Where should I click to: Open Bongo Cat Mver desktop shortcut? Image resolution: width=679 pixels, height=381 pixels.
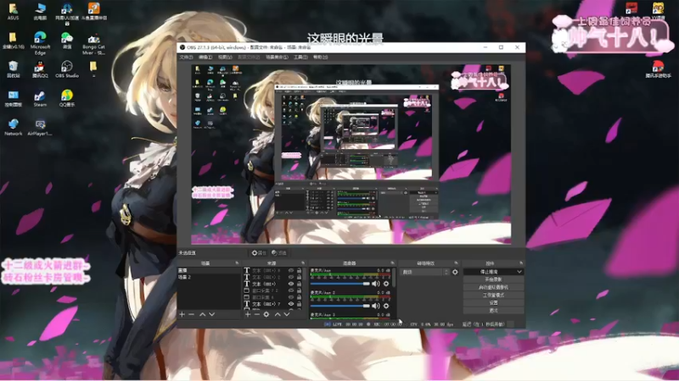click(x=93, y=44)
